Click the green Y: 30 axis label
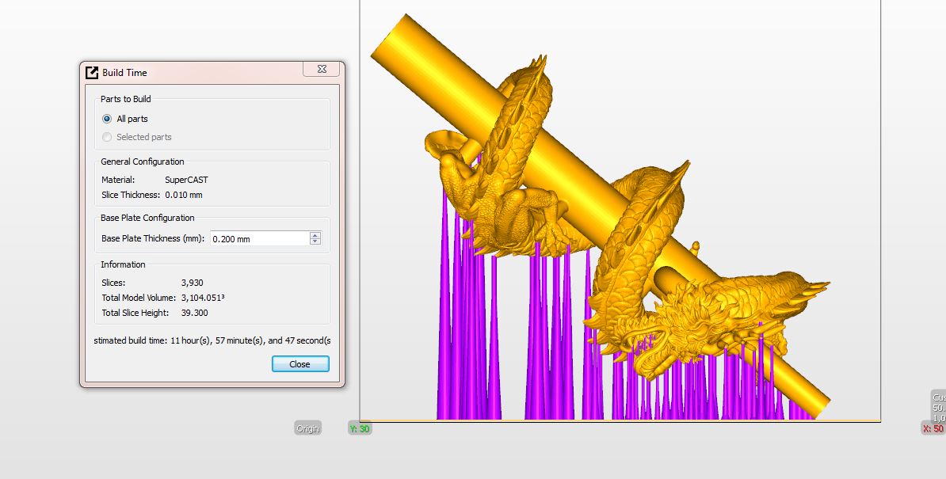Viewport: 946px width, 479px height. pos(360,428)
